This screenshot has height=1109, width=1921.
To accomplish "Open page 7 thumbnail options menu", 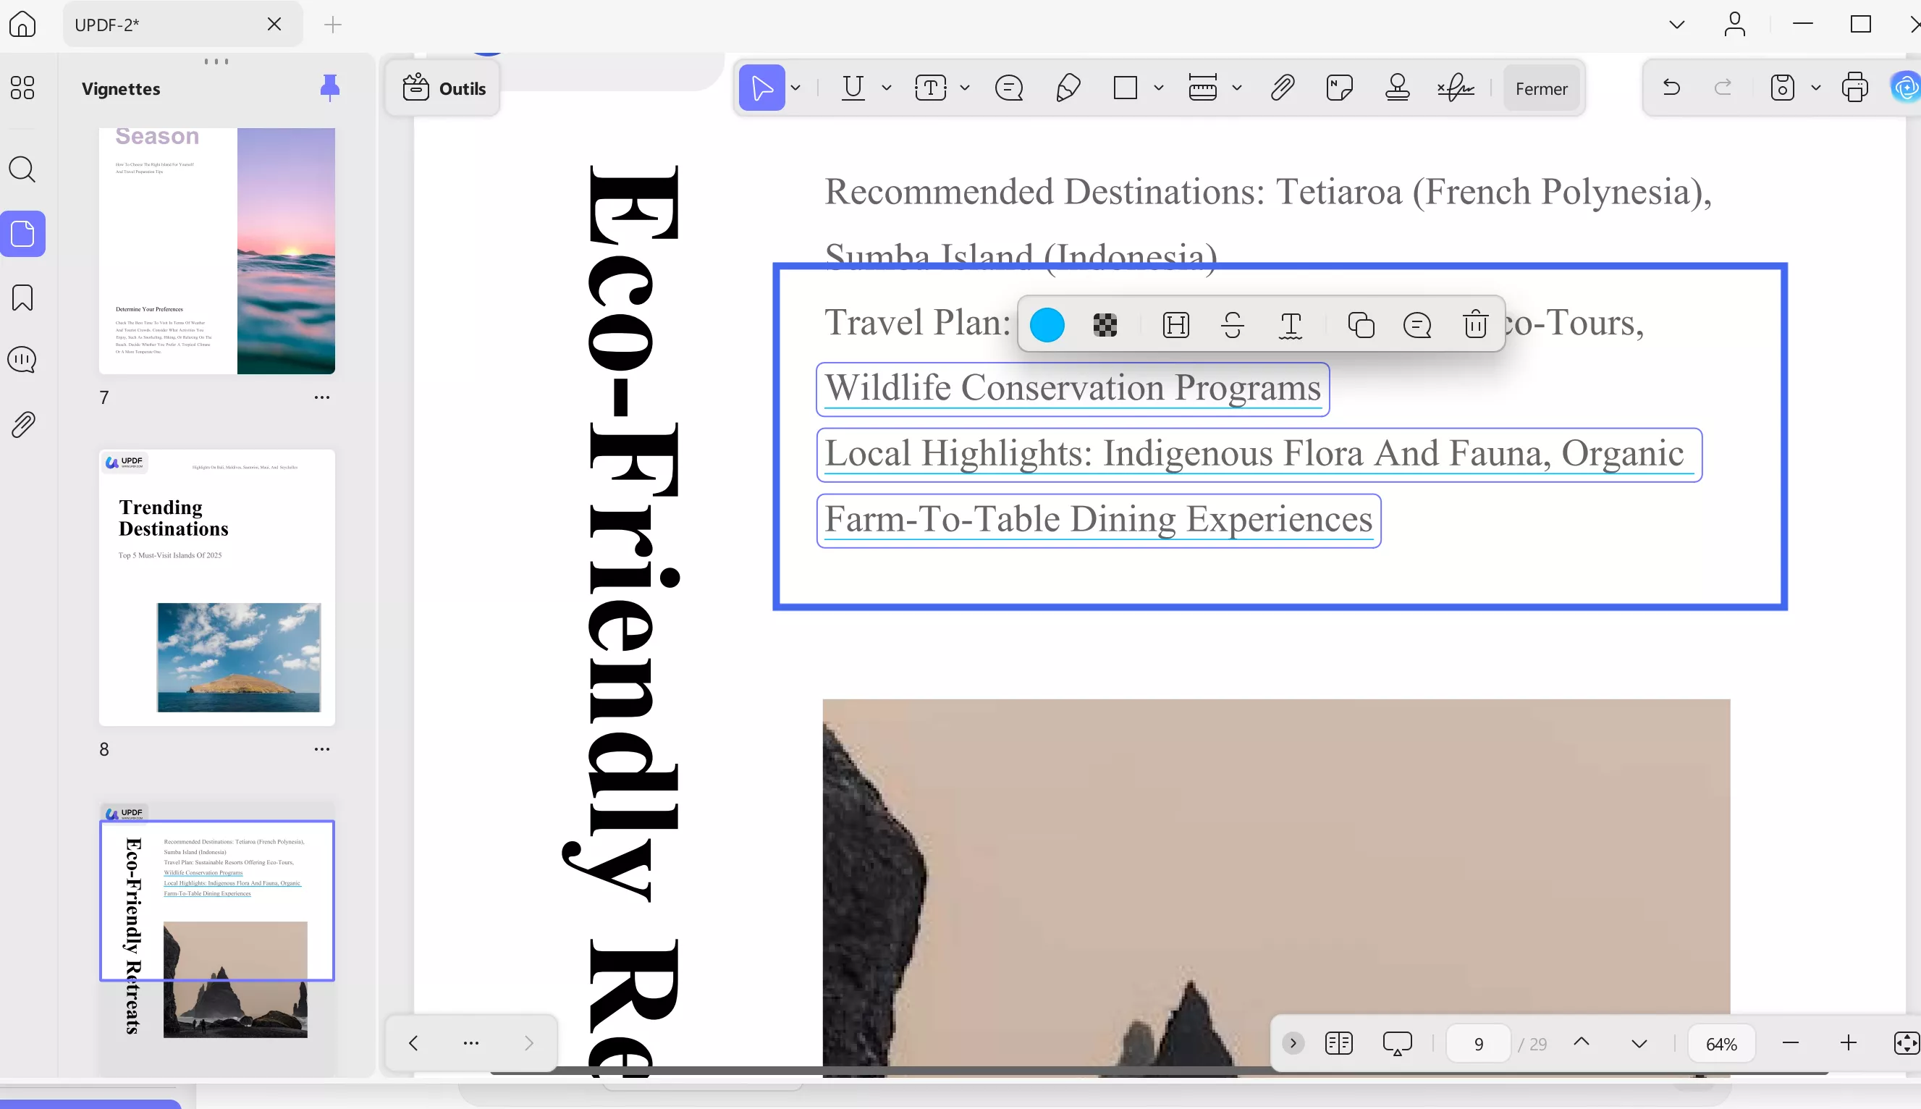I will point(322,397).
